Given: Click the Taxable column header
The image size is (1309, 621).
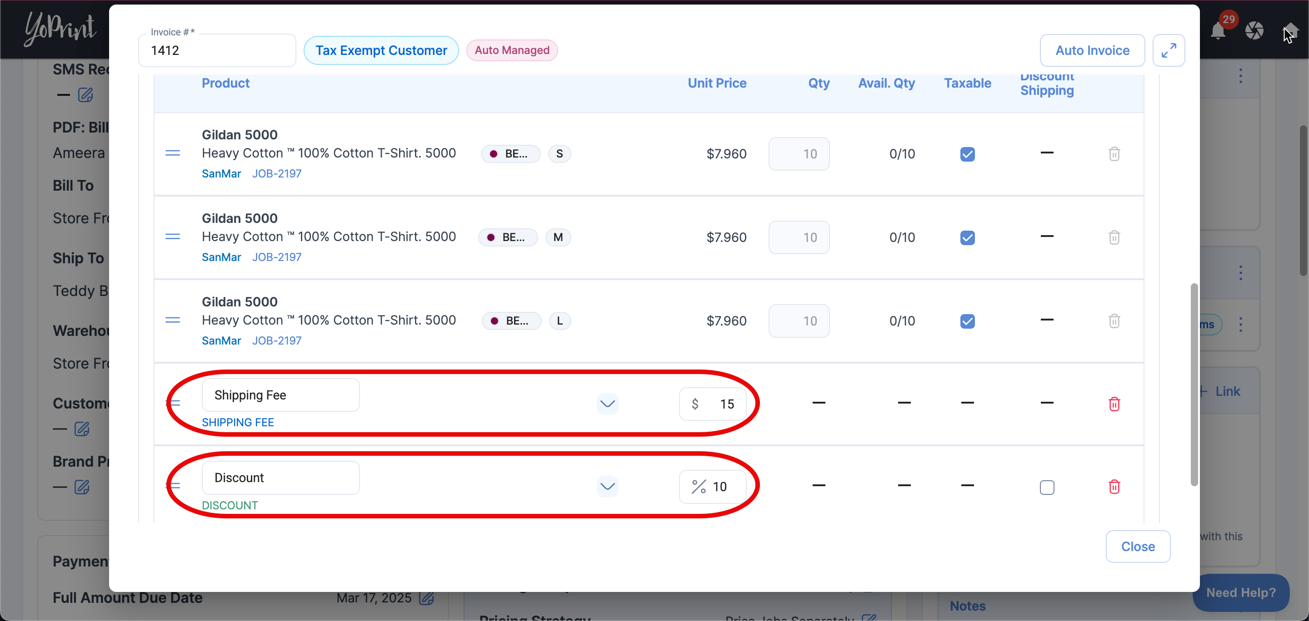Looking at the screenshot, I should click(x=967, y=83).
